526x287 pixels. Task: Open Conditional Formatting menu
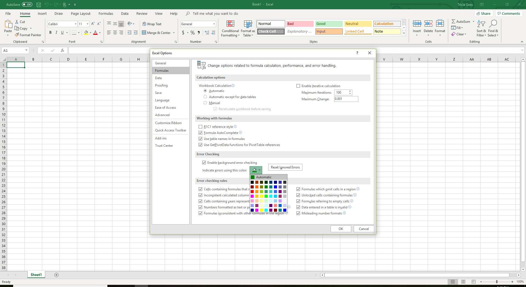[x=230, y=28]
